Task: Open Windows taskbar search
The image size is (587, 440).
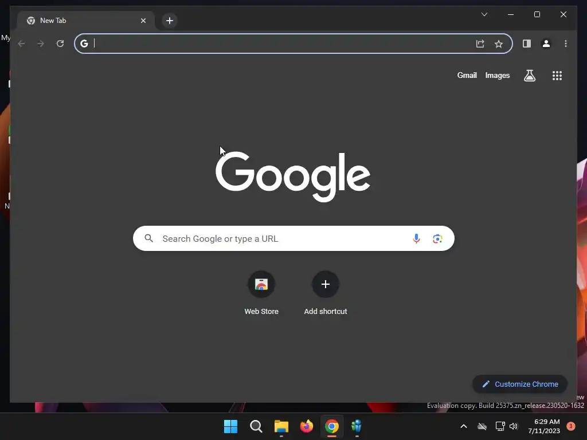Action: click(x=256, y=426)
